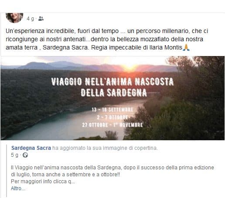Open the shared cover photo image
225x198 pixels.
(112, 98)
